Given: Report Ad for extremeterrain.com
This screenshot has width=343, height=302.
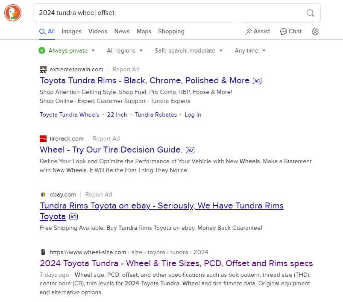Looking at the screenshot, I should pyautogui.click(x=126, y=70).
